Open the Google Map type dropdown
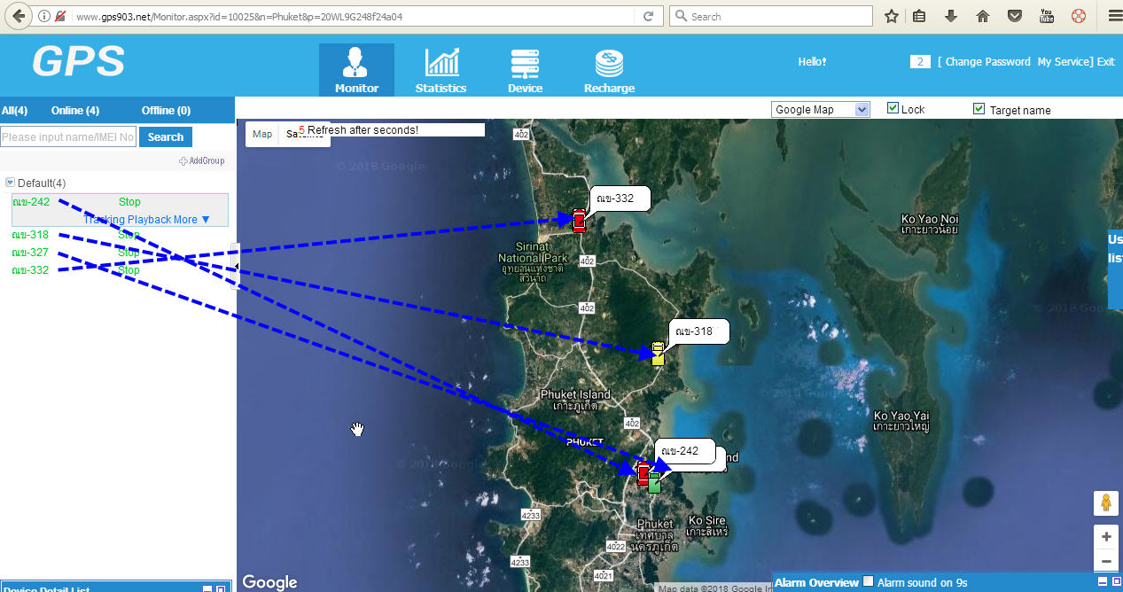1123x592 pixels. [821, 109]
